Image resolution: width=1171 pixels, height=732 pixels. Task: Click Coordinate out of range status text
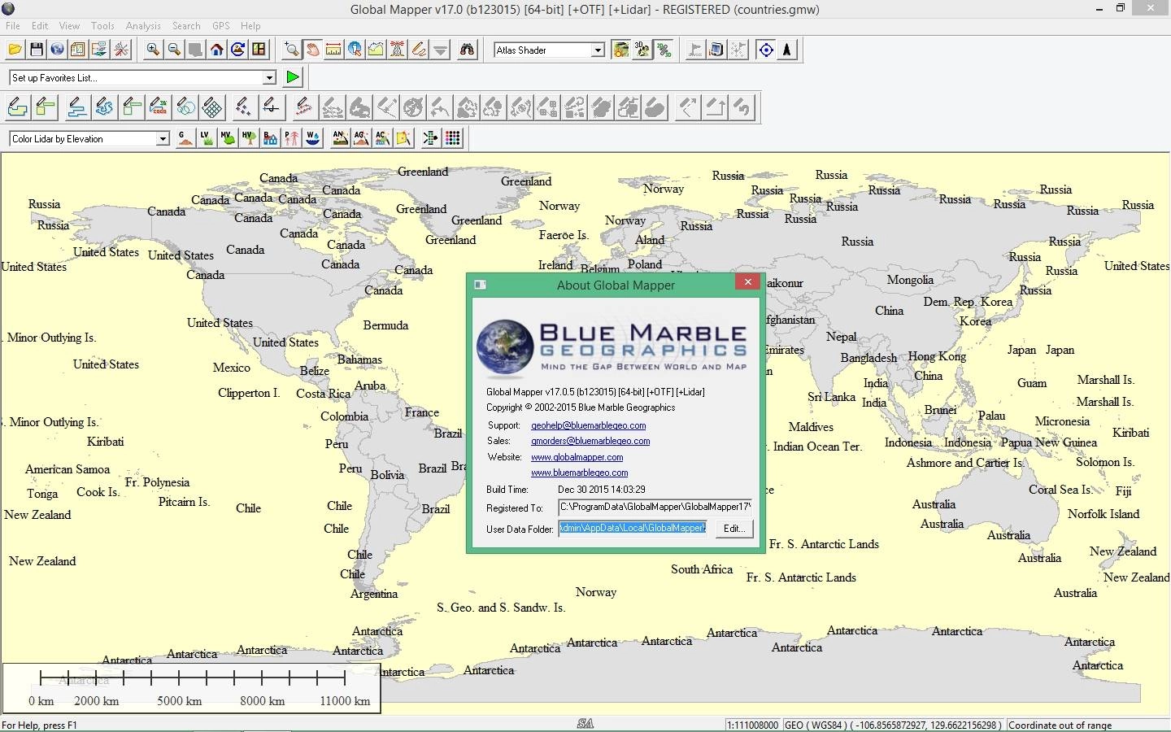click(1060, 725)
